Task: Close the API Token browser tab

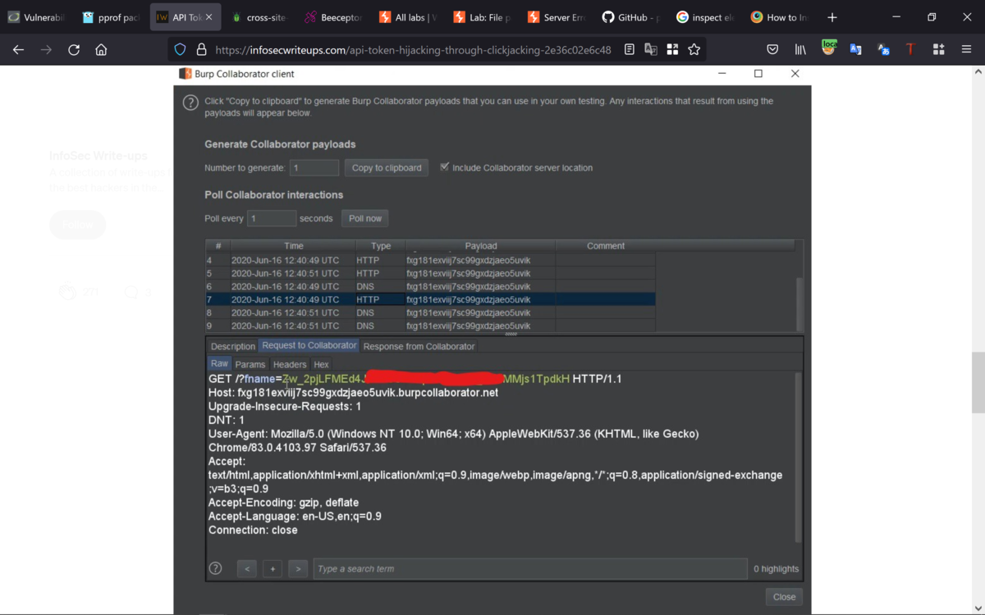Action: pyautogui.click(x=208, y=17)
